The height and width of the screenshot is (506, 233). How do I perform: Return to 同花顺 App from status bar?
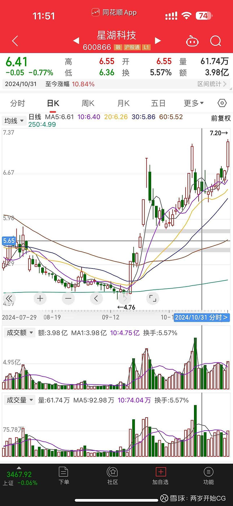[114, 13]
